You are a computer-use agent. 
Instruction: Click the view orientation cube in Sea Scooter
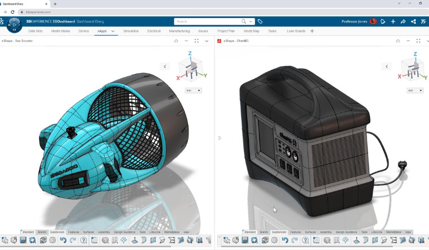pyautogui.click(x=191, y=69)
